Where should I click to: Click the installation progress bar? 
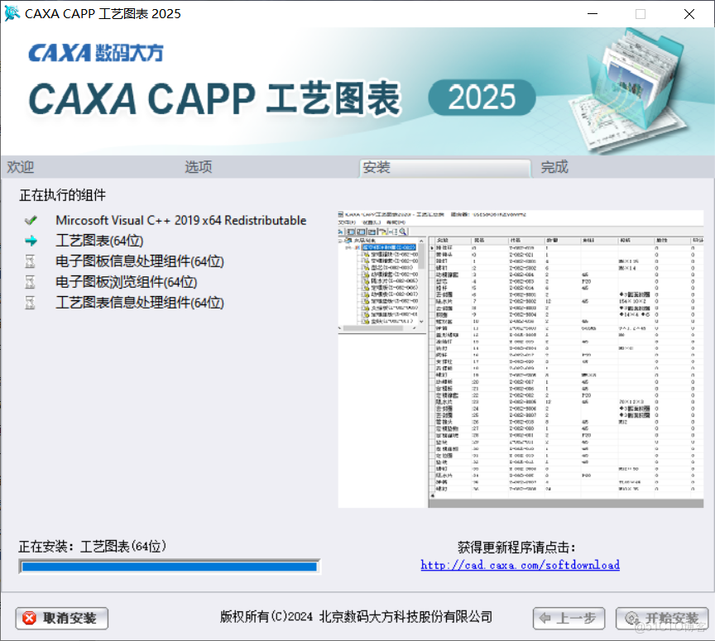point(169,565)
